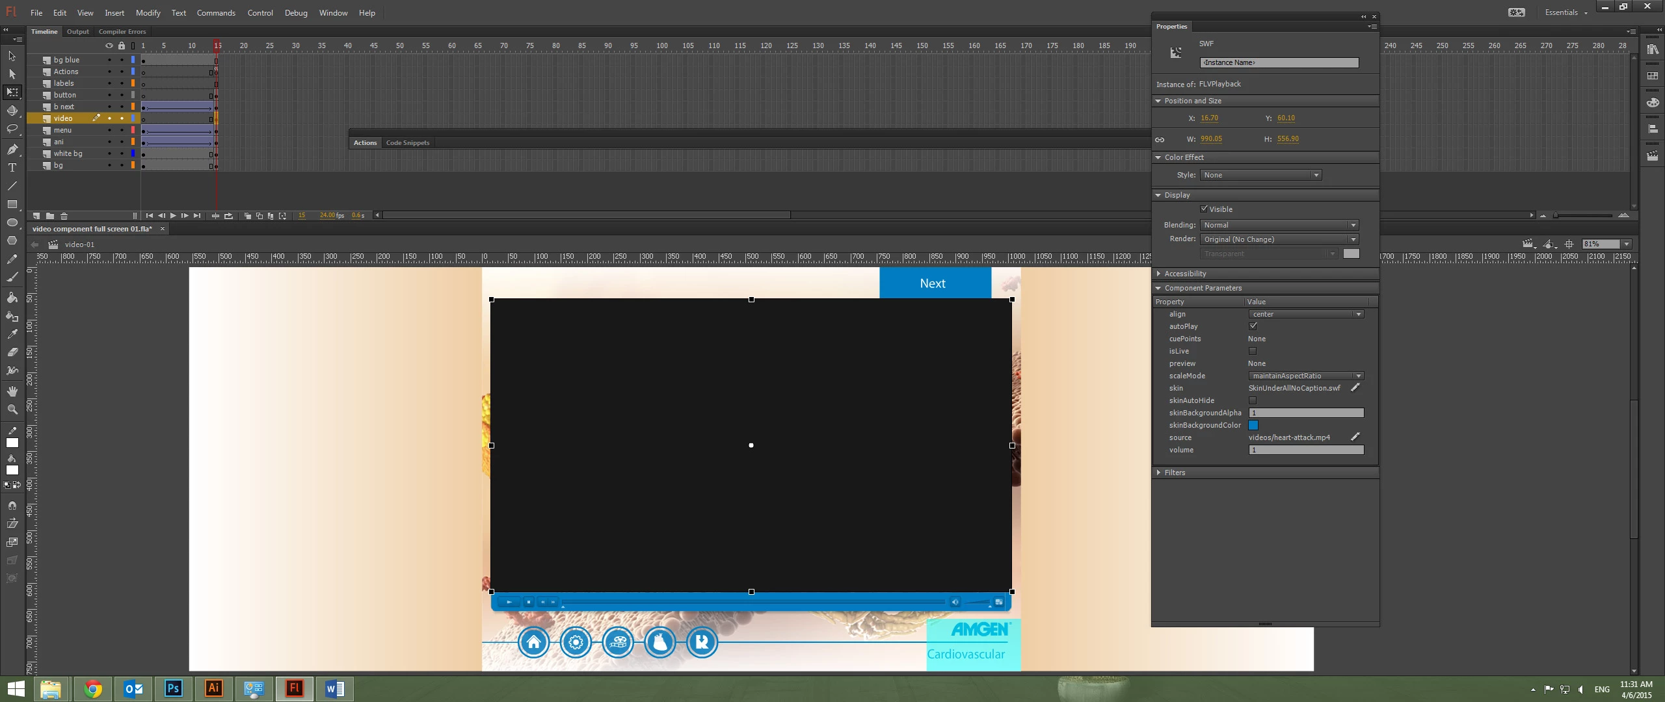Pick the Hand tool
Image resolution: width=1665 pixels, height=702 pixels.
pyautogui.click(x=12, y=391)
